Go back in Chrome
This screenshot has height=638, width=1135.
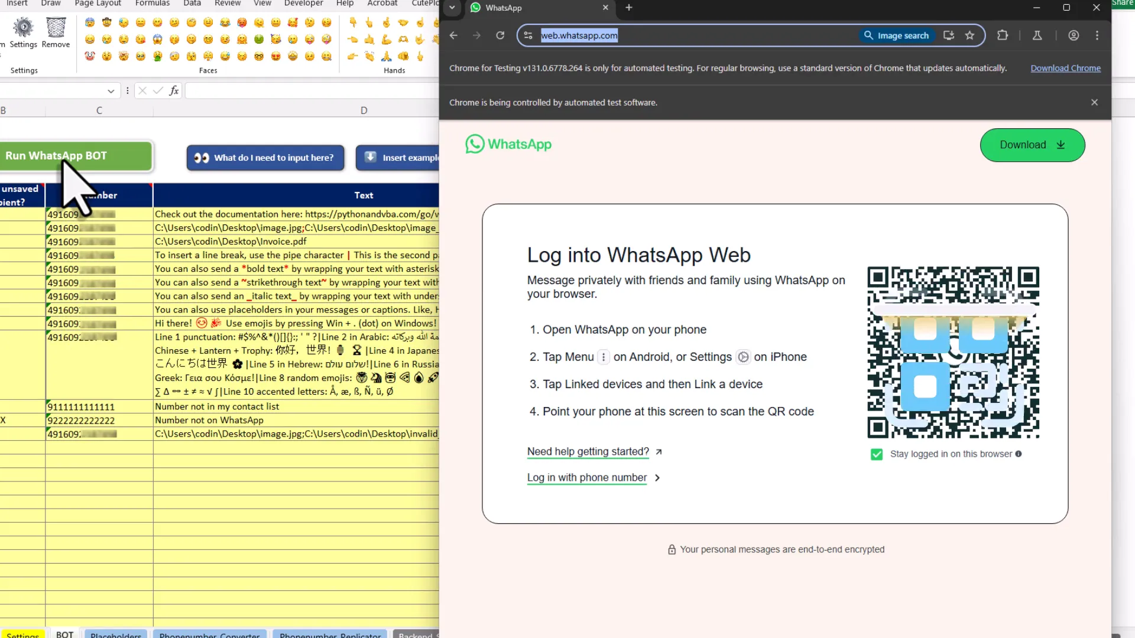click(x=453, y=35)
